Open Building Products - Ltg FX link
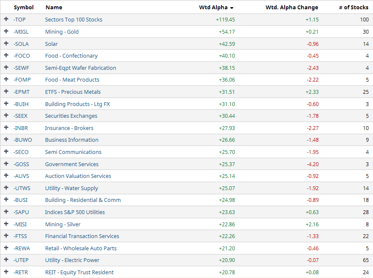This screenshot has height=278, width=373. 77,104
